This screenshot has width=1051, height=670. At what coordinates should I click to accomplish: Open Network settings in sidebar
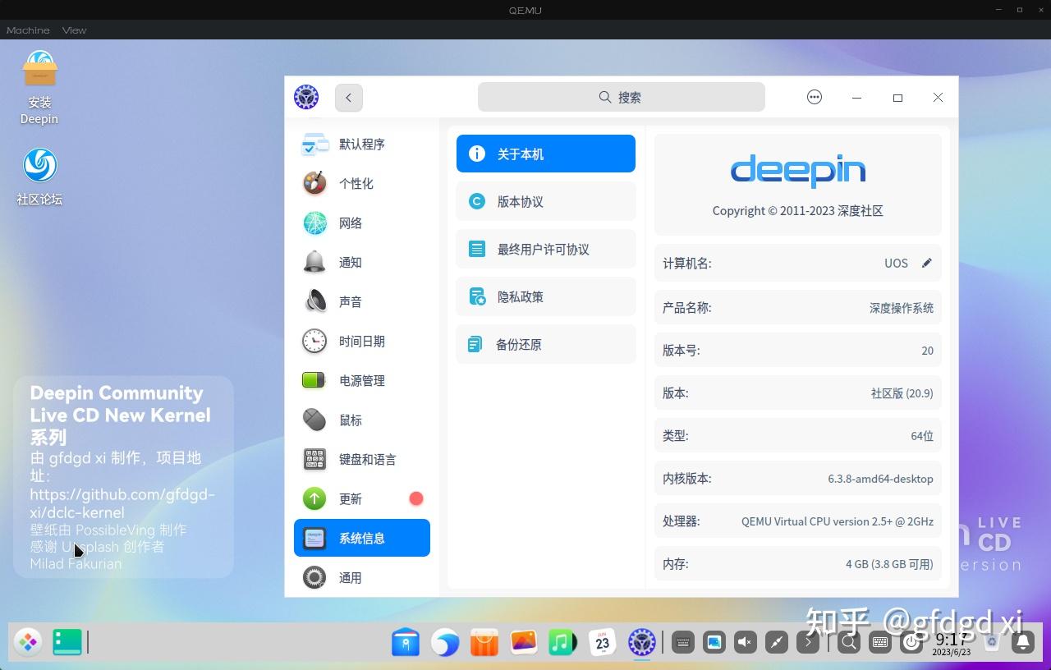(x=351, y=223)
